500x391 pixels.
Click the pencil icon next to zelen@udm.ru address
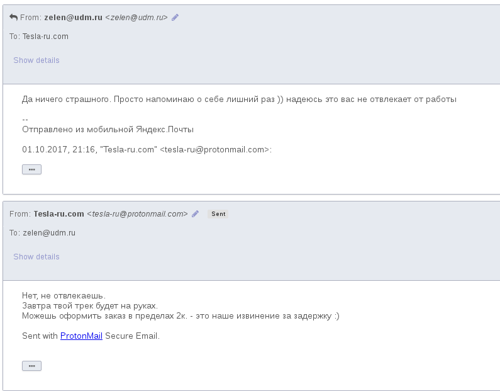pyautogui.click(x=175, y=18)
